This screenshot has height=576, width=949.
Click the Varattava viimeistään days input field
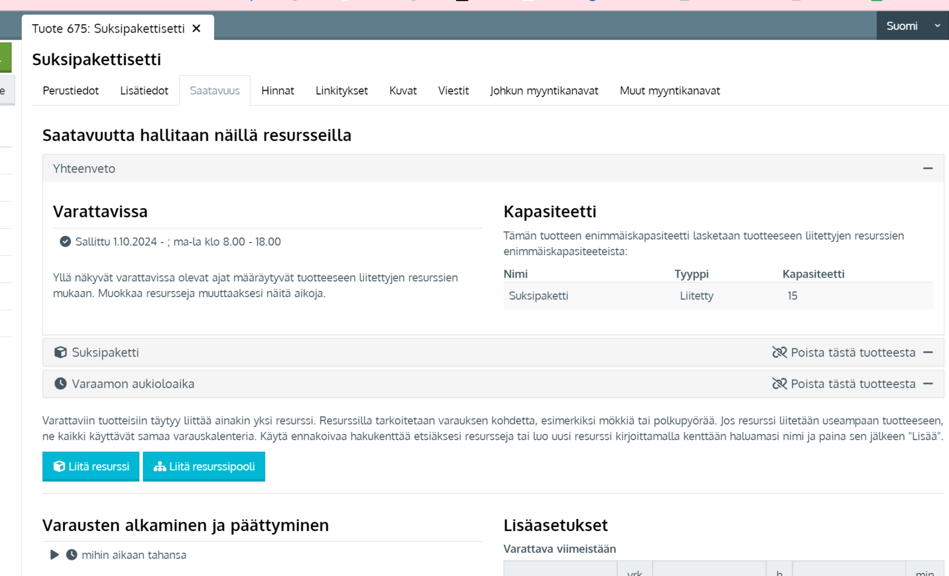[560, 569]
